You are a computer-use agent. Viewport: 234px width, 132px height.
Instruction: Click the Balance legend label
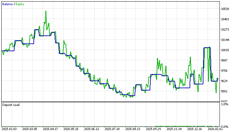[x=7, y=4]
